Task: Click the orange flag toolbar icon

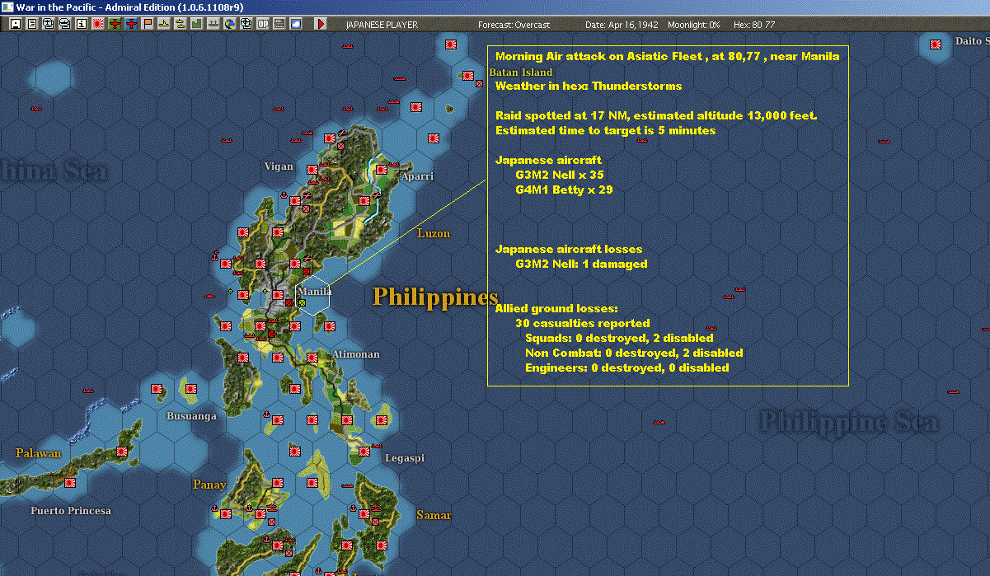Action: click(148, 24)
